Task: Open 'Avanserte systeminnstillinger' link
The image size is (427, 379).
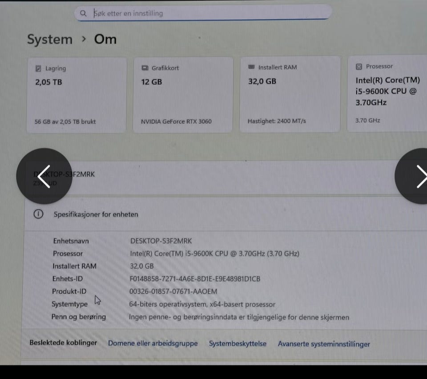Action: pos(324,344)
